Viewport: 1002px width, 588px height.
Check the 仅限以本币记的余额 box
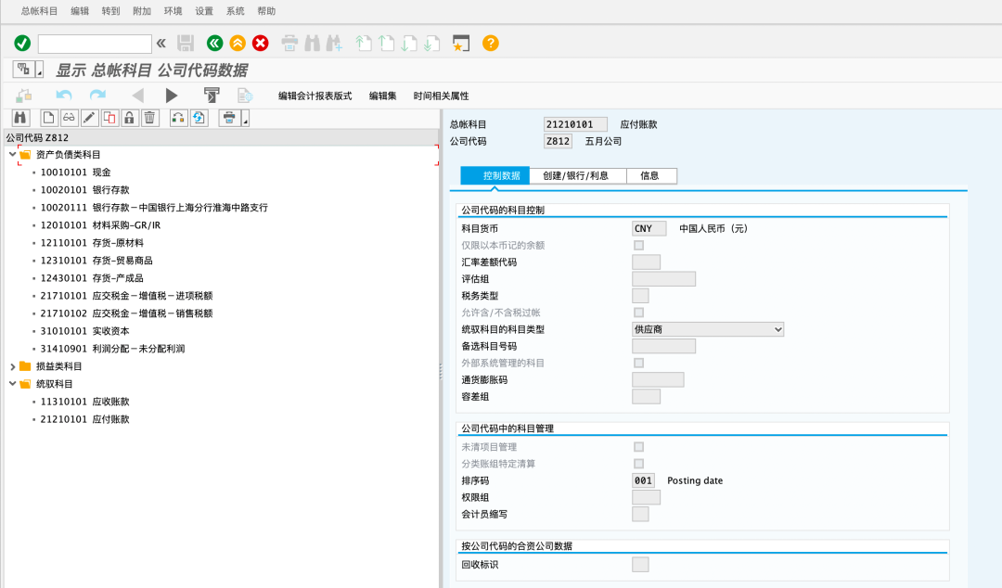[x=638, y=245]
